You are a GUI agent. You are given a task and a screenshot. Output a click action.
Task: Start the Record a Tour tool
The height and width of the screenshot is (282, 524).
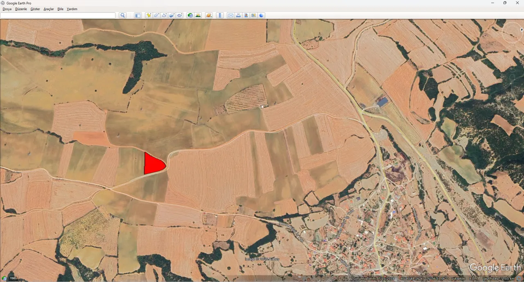[180, 16]
